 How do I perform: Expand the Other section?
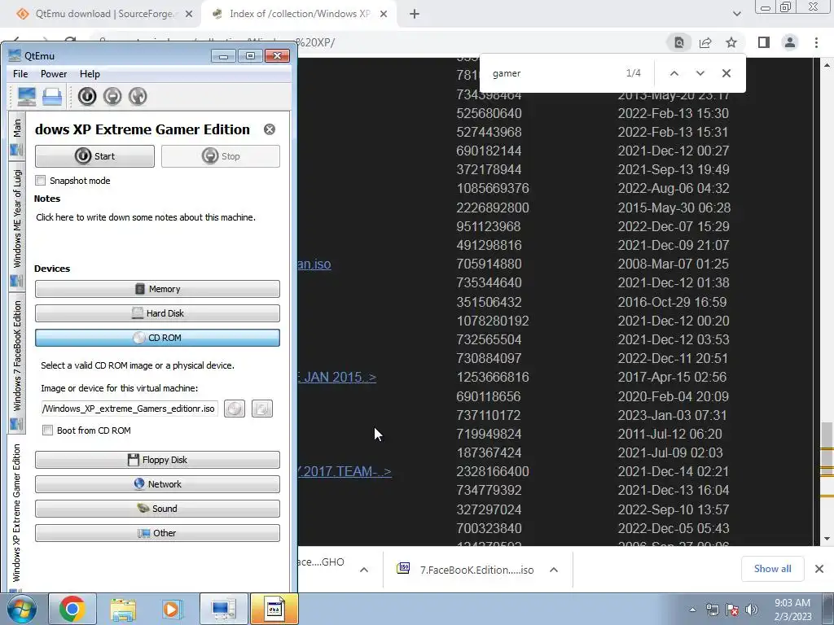(157, 534)
